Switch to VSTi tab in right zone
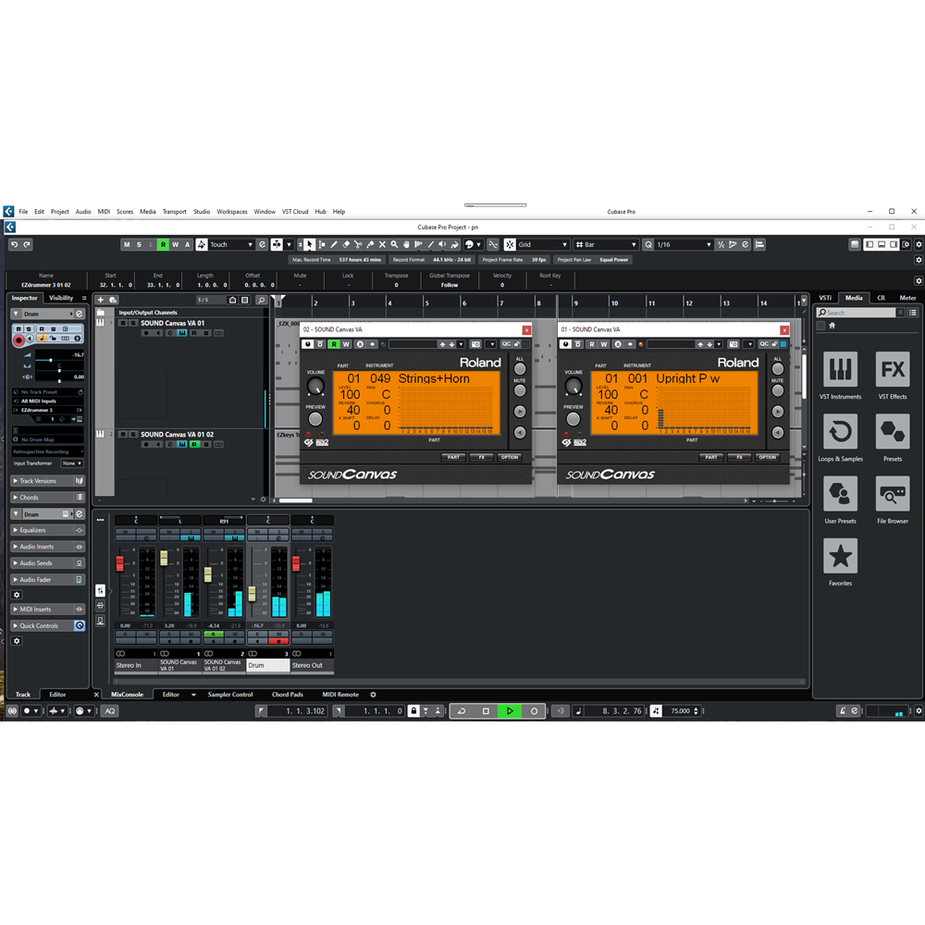Screen dimensions: 925x925 (x=825, y=298)
